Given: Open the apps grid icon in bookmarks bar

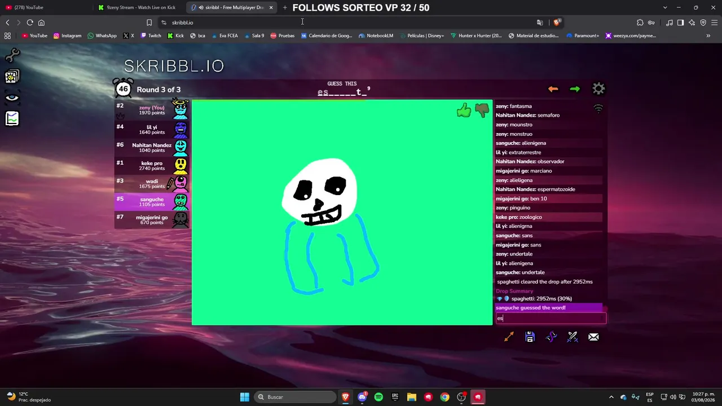Looking at the screenshot, I should coord(7,36).
